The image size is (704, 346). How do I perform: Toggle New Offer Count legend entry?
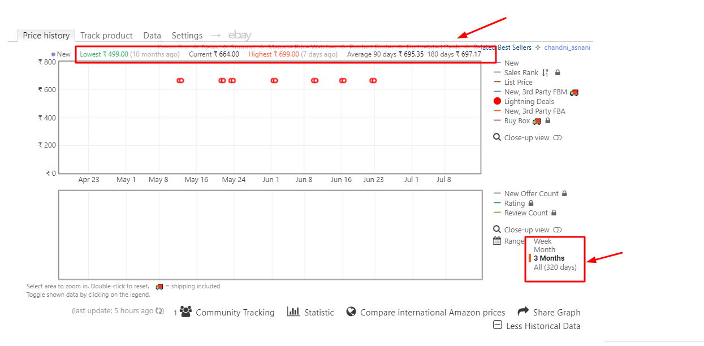pyautogui.click(x=531, y=194)
